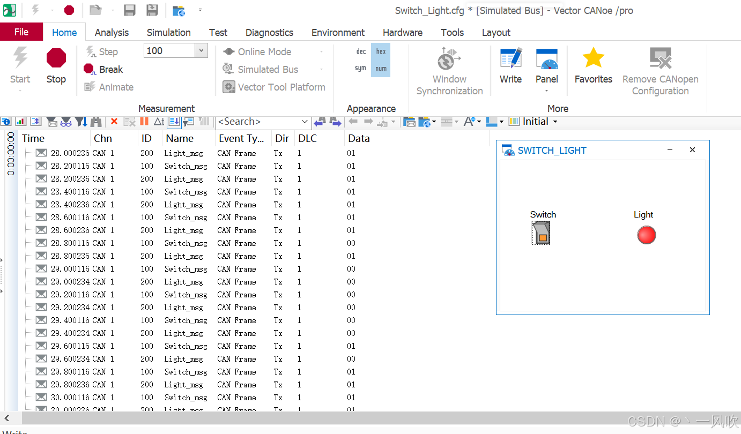Viewport: 741px width, 434px height.
Task: Expand the Panel dropdown arrow
Action: click(547, 91)
